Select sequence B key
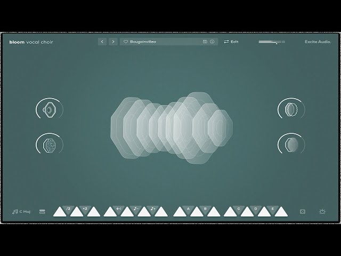The height and width of the screenshot is (256, 341). pyautogui.click(x=205, y=209)
